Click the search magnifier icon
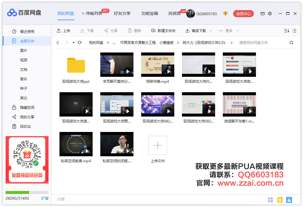303x207 pixels. tap(291, 43)
